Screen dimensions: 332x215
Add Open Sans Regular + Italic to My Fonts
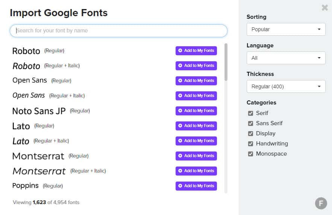point(196,95)
